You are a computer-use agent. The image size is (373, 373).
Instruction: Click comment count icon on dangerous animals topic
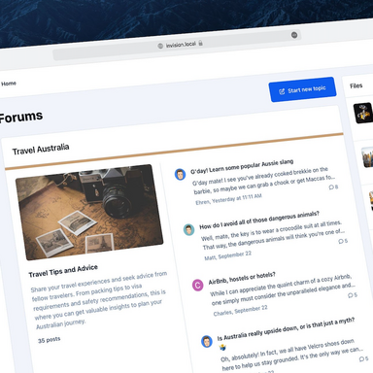(341, 241)
